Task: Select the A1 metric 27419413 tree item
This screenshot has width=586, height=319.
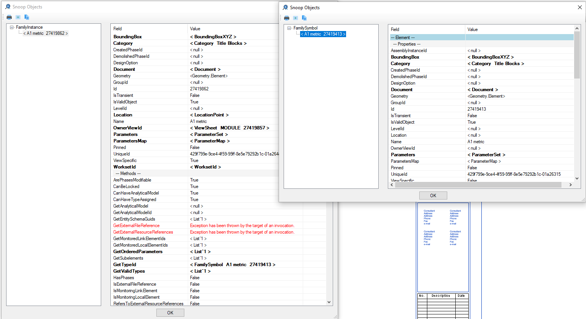Action: (x=323, y=34)
